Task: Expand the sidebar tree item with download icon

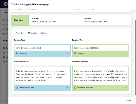Action: [x=2, y=29]
